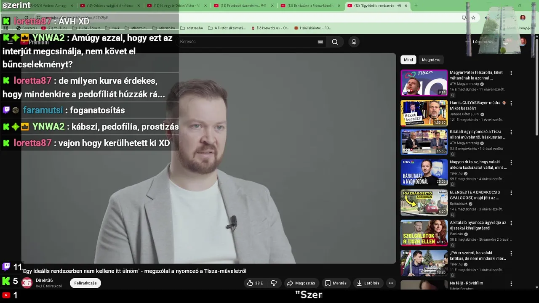Play the HÁZKUTATÁS A NYOMOZÓNÁL Telex thumbnail
Image resolution: width=539 pixels, height=303 pixels.
coord(424,172)
